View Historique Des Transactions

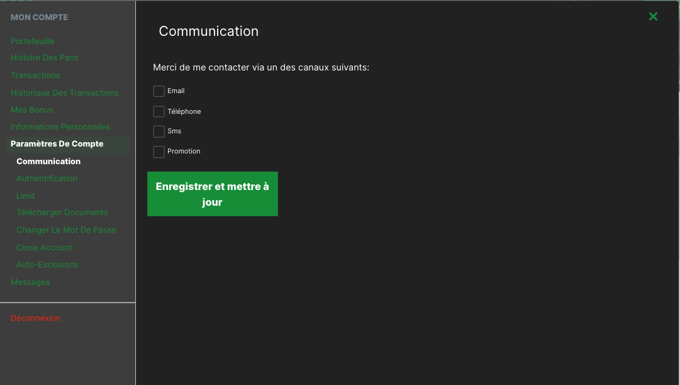point(65,93)
